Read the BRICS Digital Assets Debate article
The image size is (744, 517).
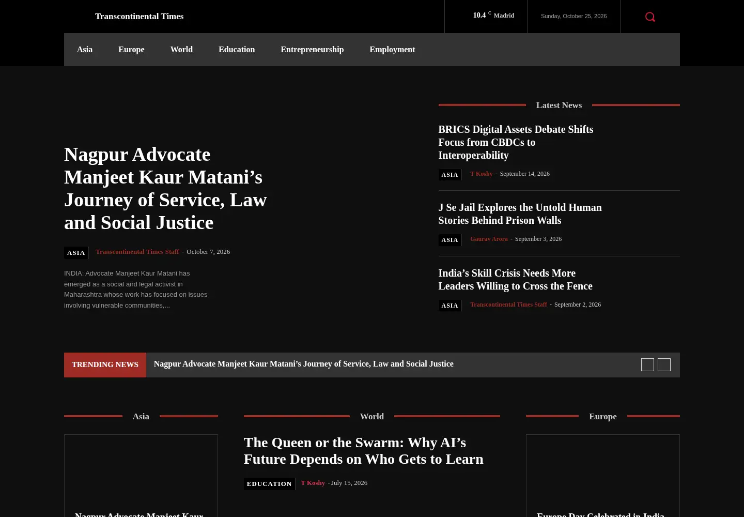coord(516,142)
